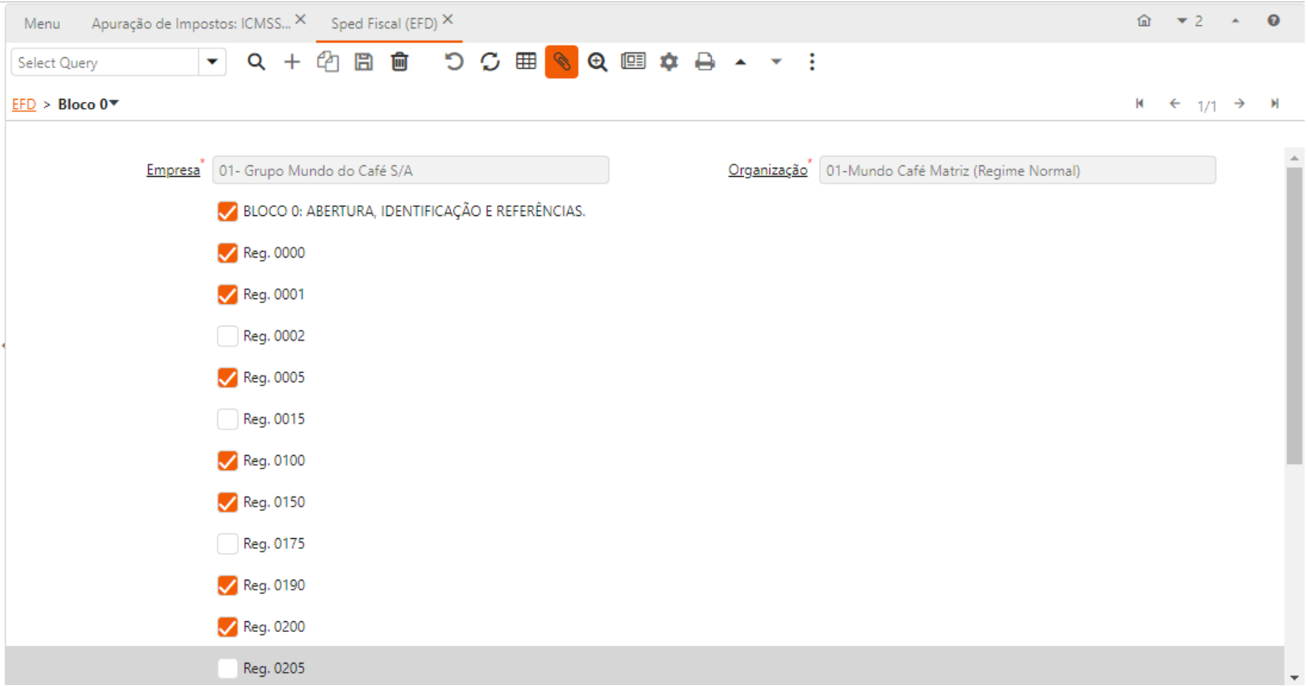Open attachments with orange paperclip icon

561,62
